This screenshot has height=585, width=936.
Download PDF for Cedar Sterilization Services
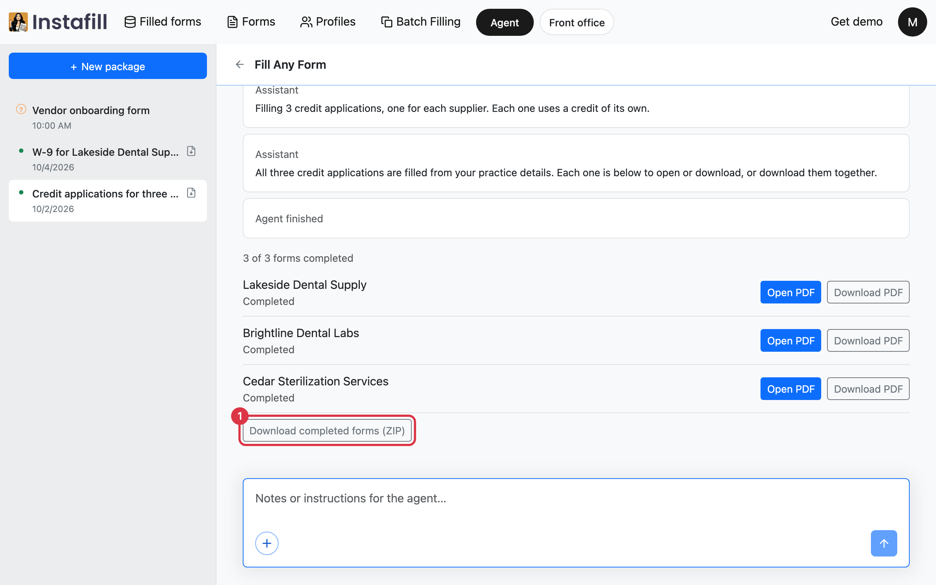pyautogui.click(x=868, y=389)
